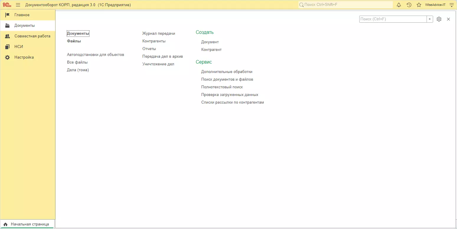
Task: Open the Настройка section
Action: (27, 57)
